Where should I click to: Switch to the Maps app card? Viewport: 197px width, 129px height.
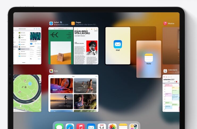27,93
